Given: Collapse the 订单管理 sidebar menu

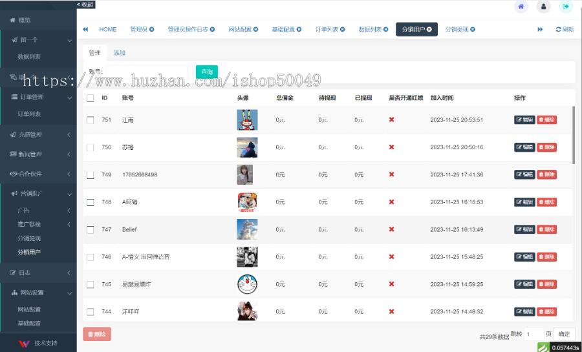Looking at the screenshot, I should (x=38, y=97).
